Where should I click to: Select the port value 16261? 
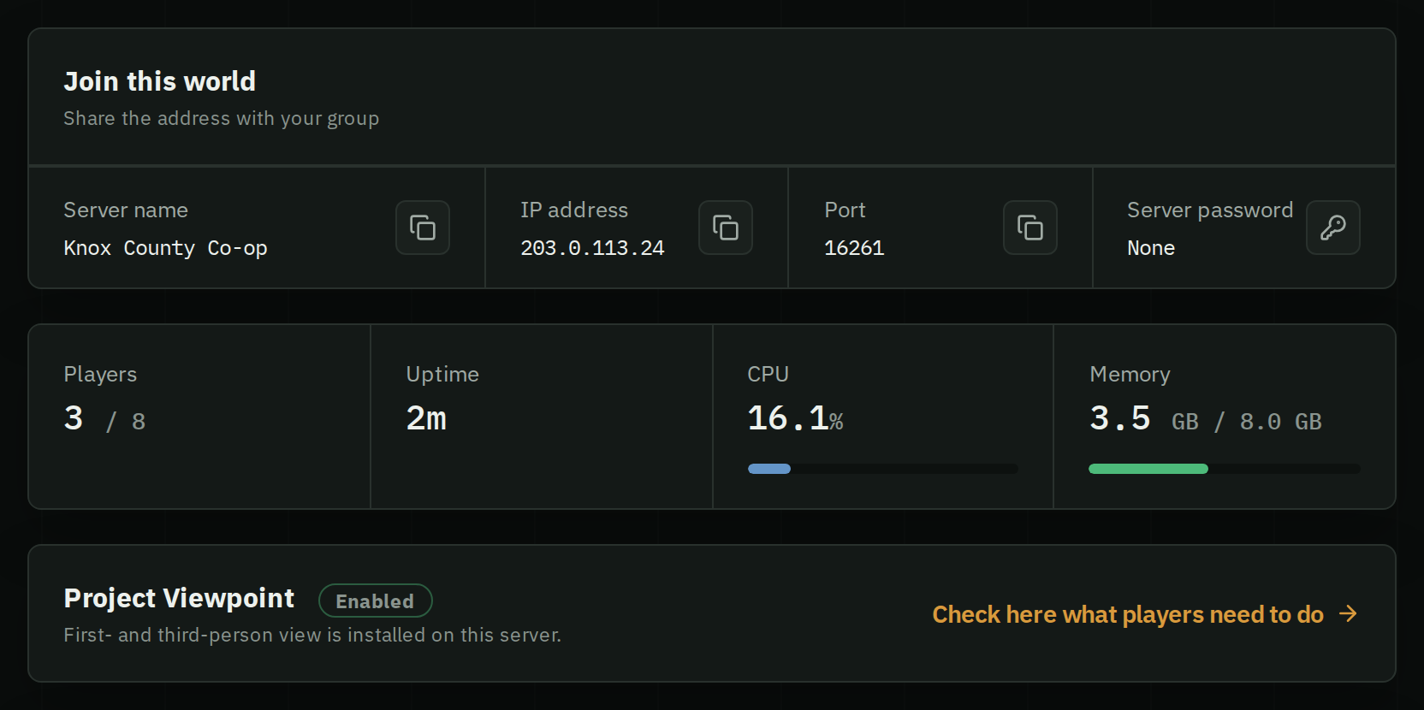[x=854, y=248]
